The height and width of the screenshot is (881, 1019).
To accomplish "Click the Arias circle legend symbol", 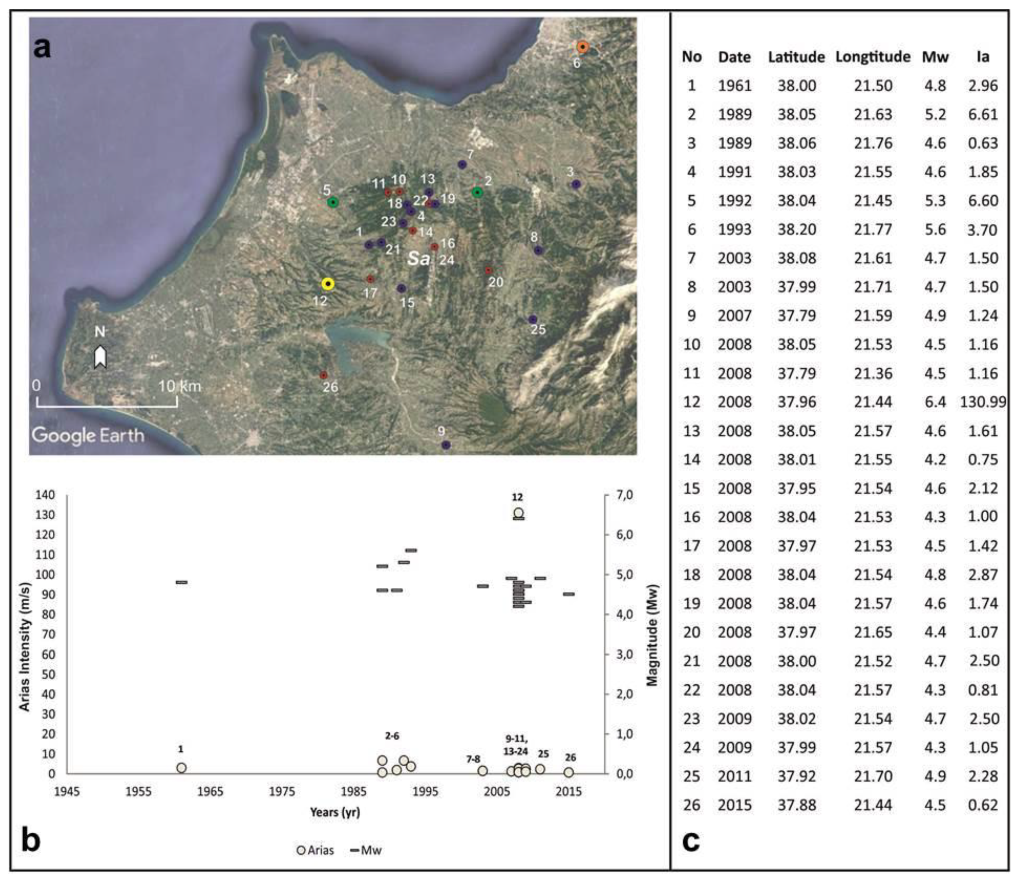I will pyautogui.click(x=302, y=850).
